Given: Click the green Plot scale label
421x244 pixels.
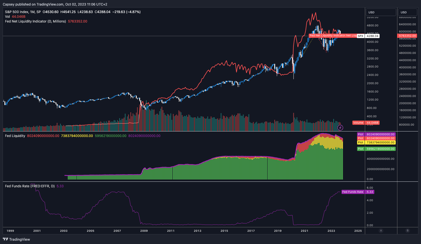Looking at the screenshot, I should [360, 149].
